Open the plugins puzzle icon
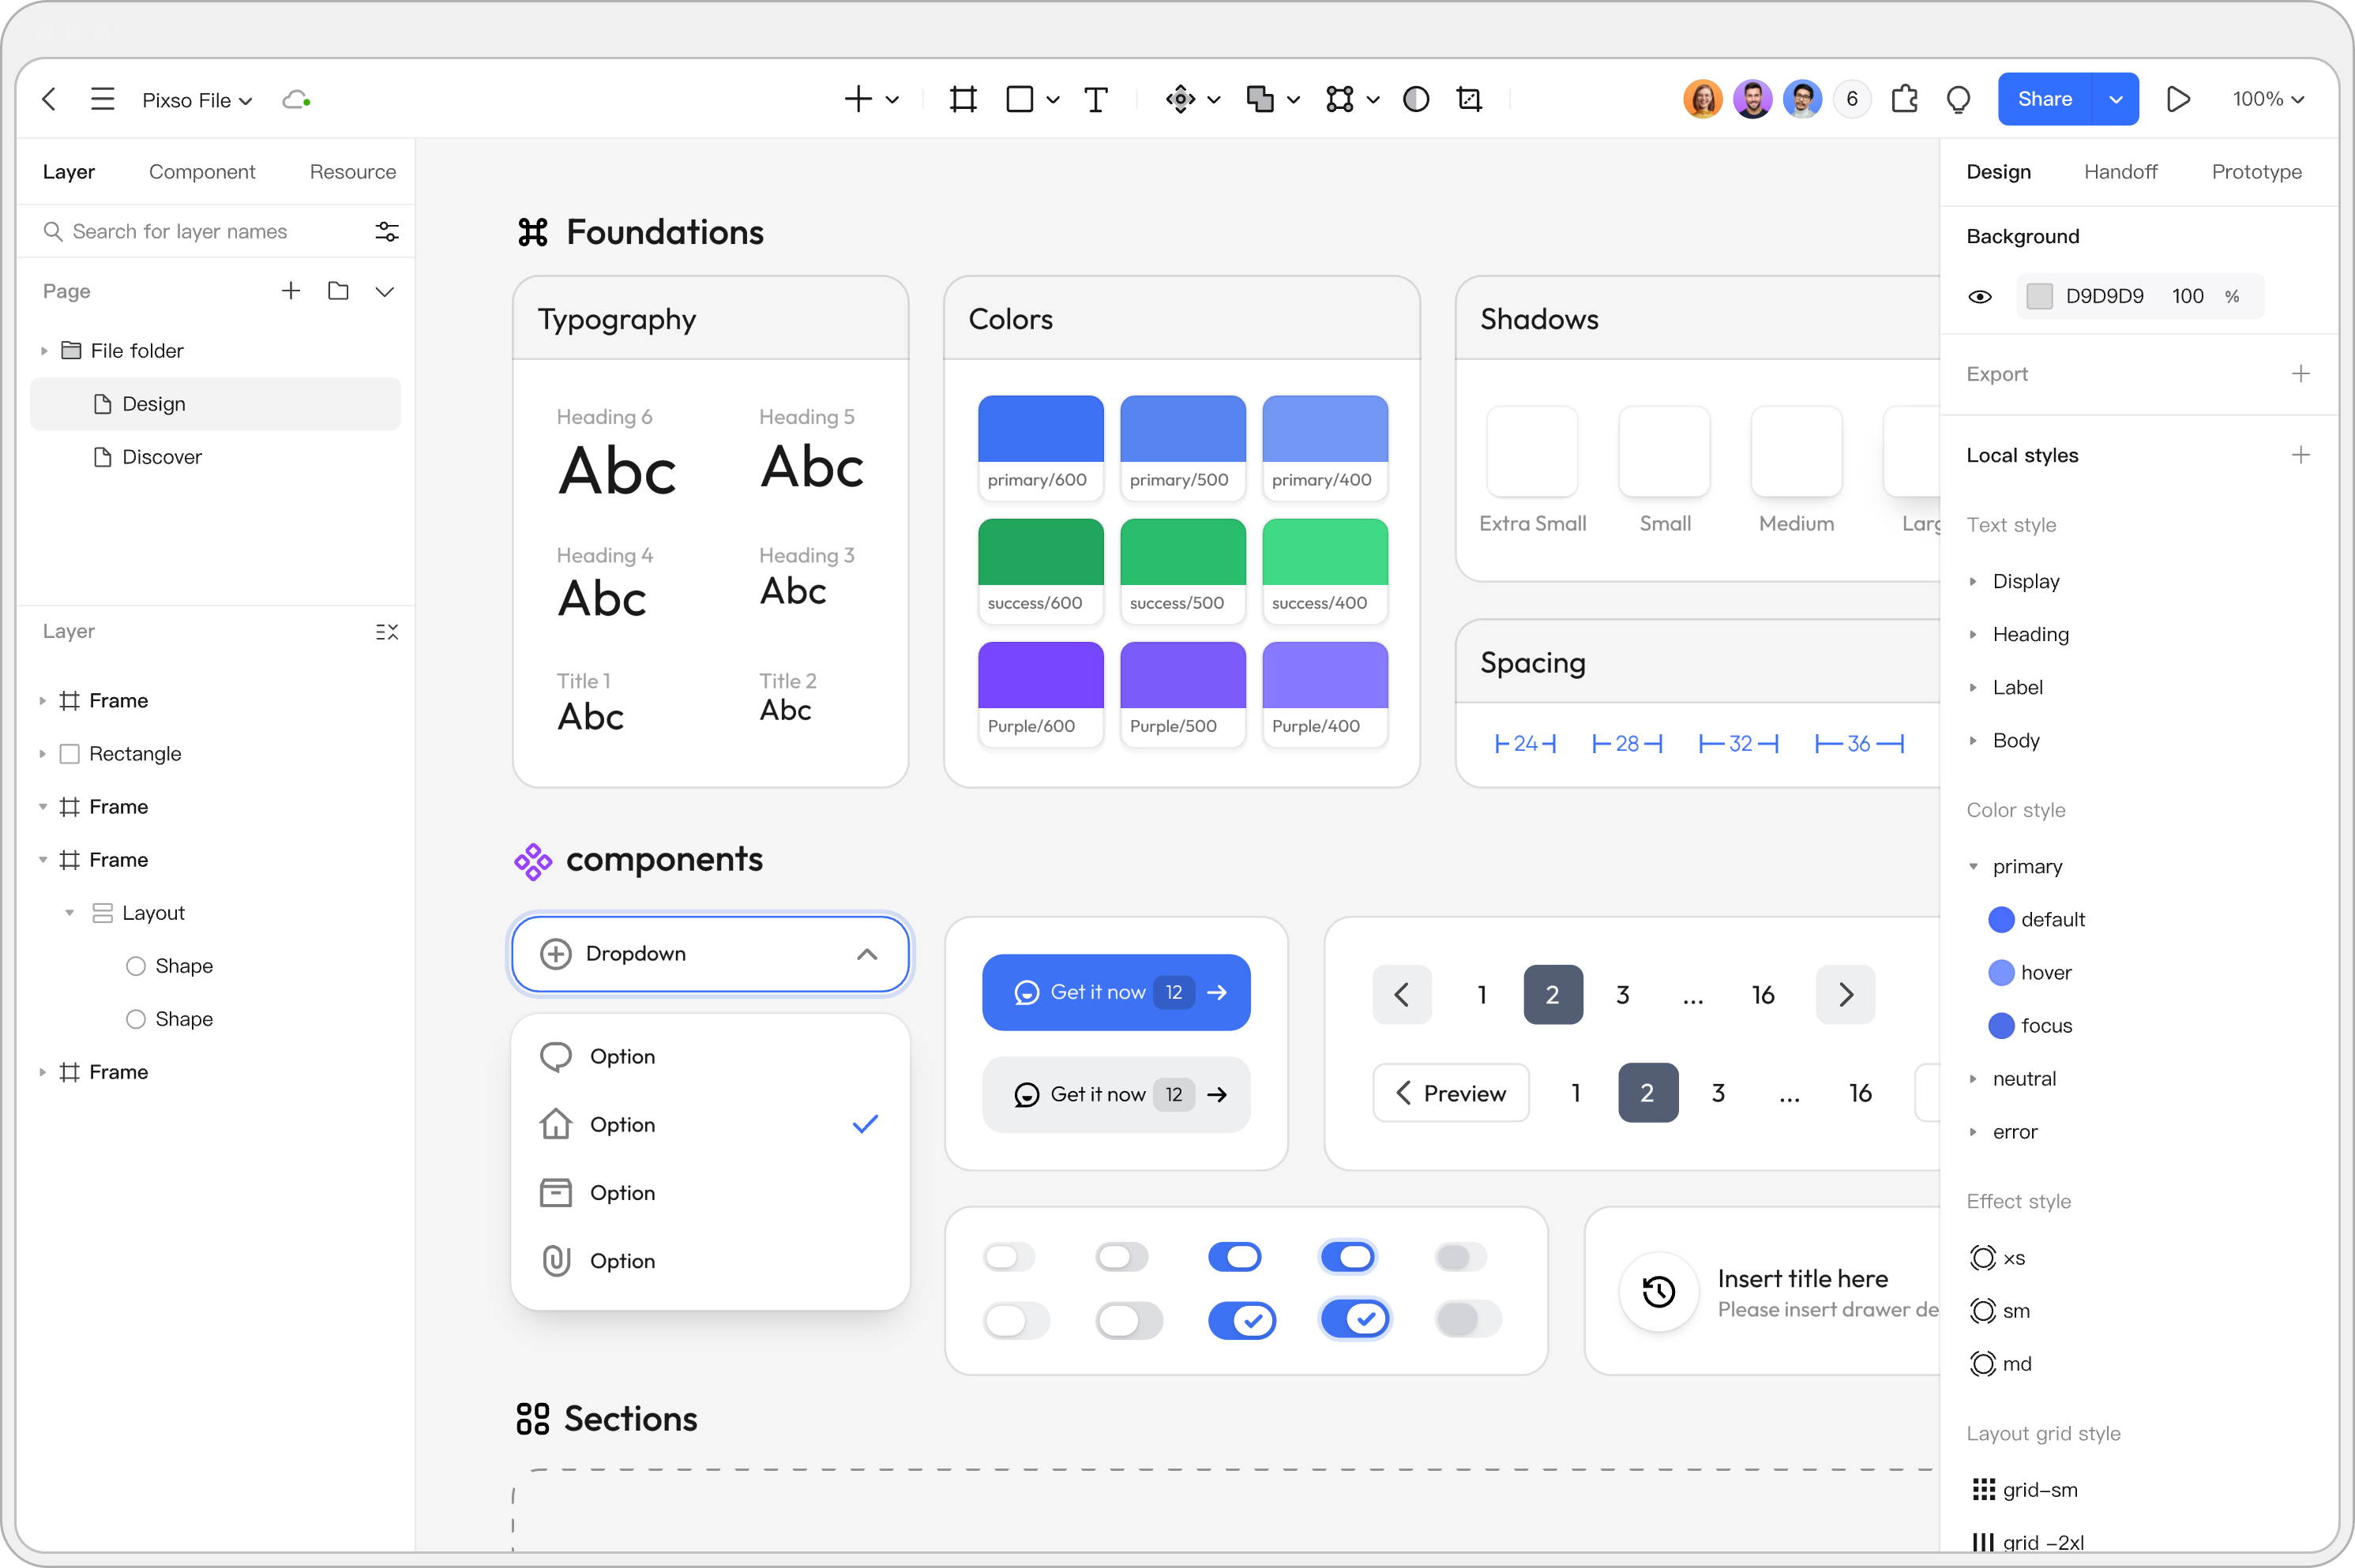 1905,99
